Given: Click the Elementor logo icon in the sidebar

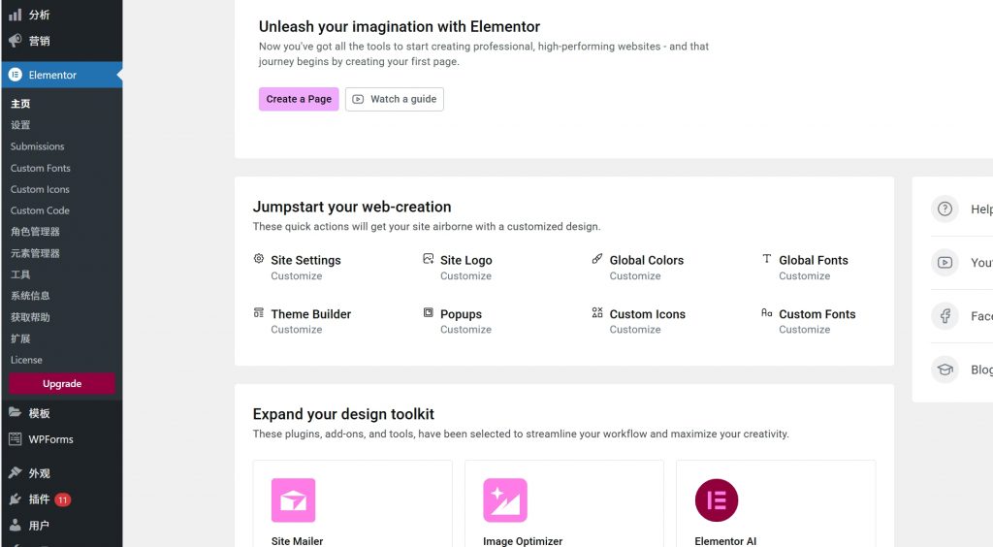Looking at the screenshot, I should (16, 75).
